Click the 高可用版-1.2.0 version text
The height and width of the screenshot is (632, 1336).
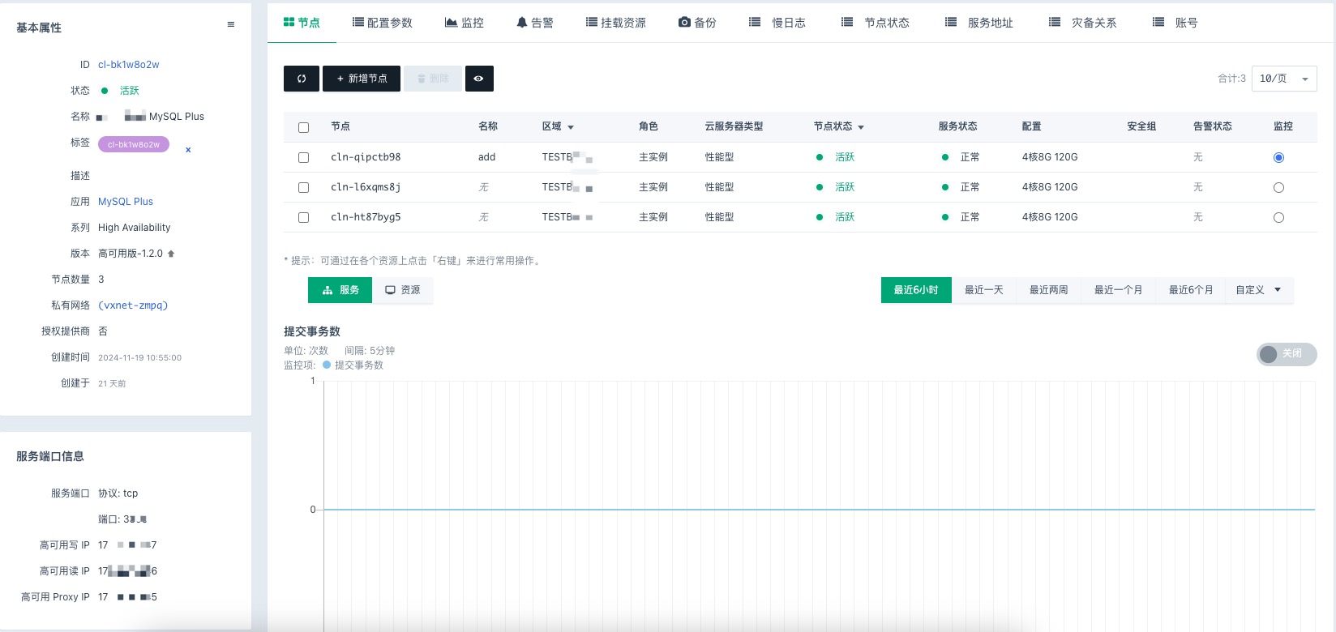point(131,254)
